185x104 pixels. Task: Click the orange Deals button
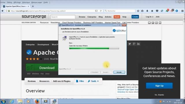pos(117,17)
